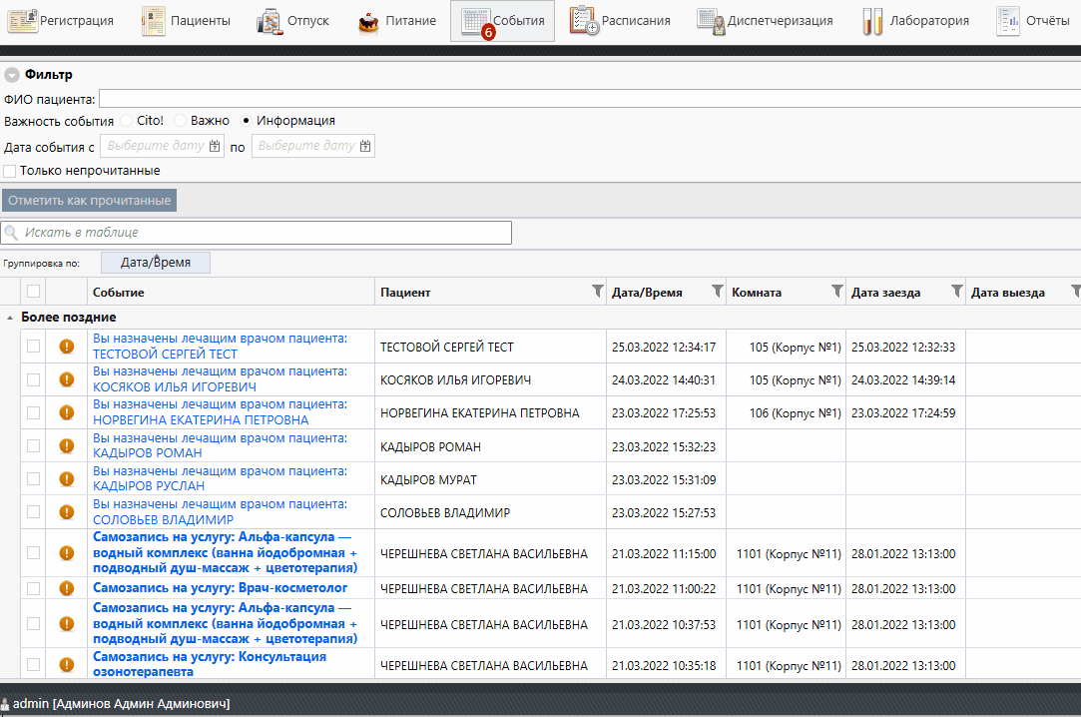Collapse the Более поздние group
This screenshot has height=717, width=1081.
pos(11,318)
